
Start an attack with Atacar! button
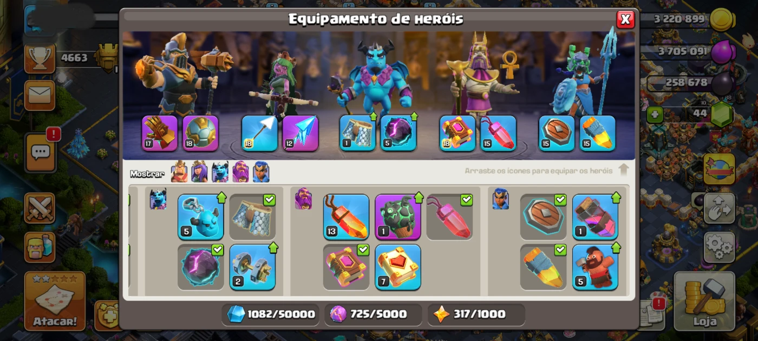pos(55,301)
